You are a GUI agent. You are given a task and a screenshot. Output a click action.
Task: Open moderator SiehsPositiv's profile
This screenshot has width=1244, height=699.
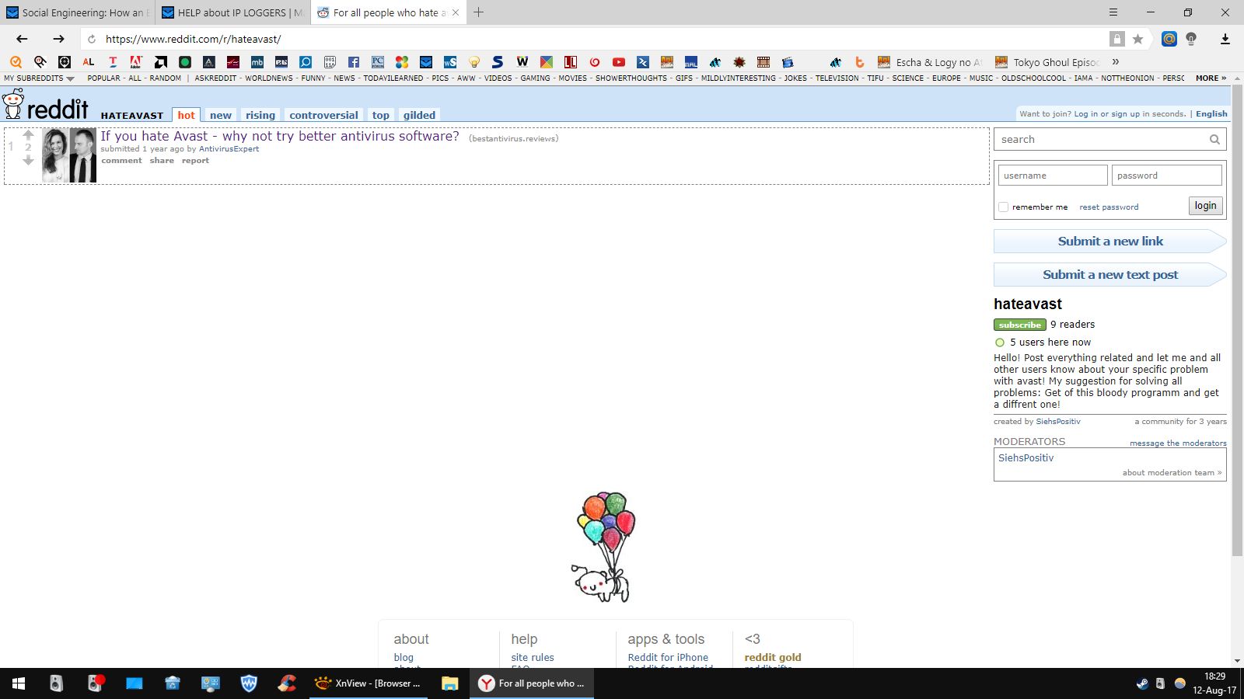(x=1026, y=458)
